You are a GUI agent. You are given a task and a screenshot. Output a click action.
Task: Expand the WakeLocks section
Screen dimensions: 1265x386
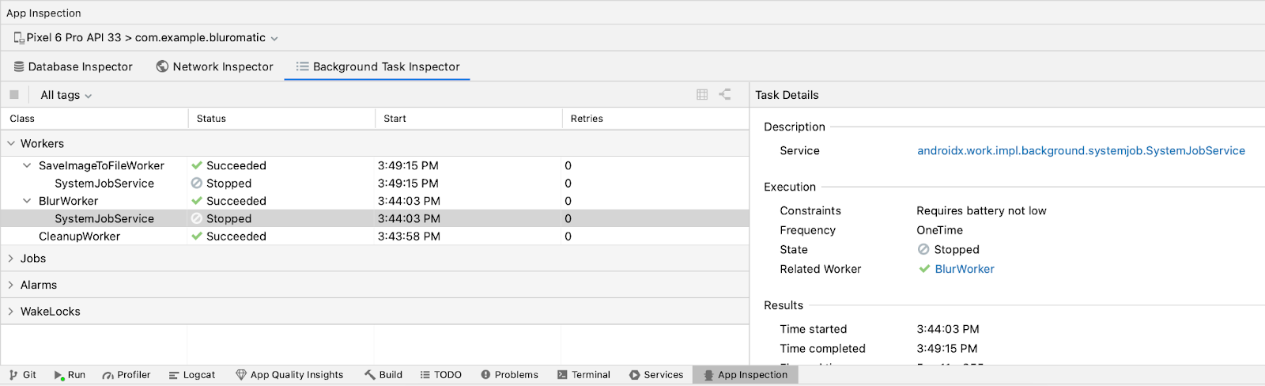(11, 312)
